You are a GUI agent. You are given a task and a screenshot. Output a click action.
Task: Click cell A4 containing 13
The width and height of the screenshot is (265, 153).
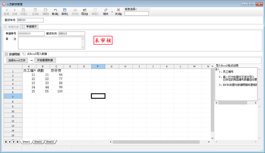point(29,83)
